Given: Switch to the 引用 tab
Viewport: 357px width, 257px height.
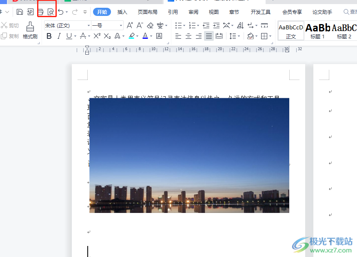Looking at the screenshot, I should pos(173,12).
